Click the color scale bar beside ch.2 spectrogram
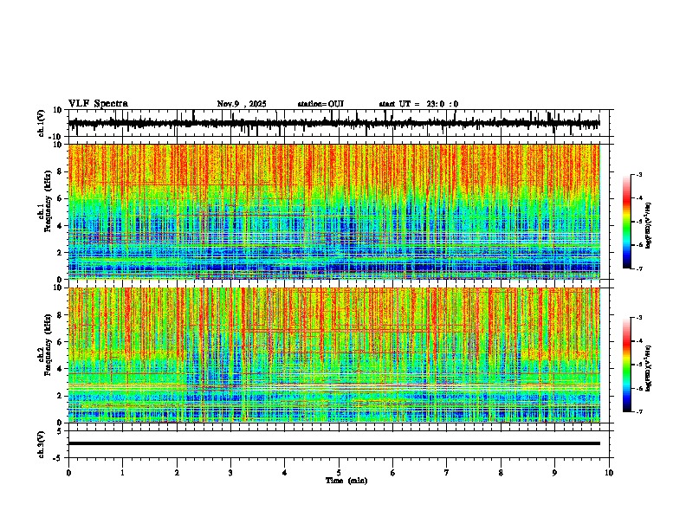686x530 pixels. [x=627, y=365]
